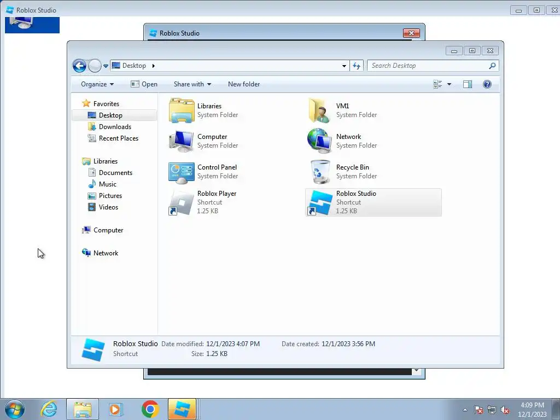Show hidden tray icons arrow
Screen dimensions: 560x420
[465, 410]
